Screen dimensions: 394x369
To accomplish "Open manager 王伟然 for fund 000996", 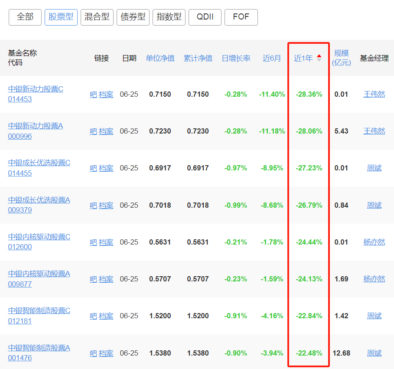I will (374, 131).
